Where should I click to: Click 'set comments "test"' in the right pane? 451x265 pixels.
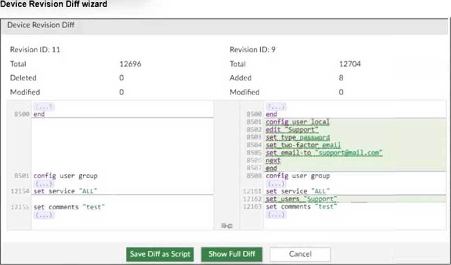(301, 207)
